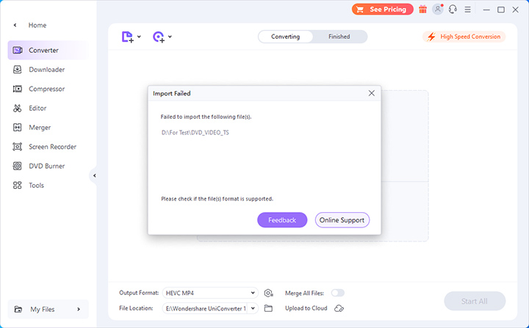Image resolution: width=529 pixels, height=328 pixels.
Task: Open the Output Format HEVC MP4 dropdown
Action: pyautogui.click(x=210, y=293)
